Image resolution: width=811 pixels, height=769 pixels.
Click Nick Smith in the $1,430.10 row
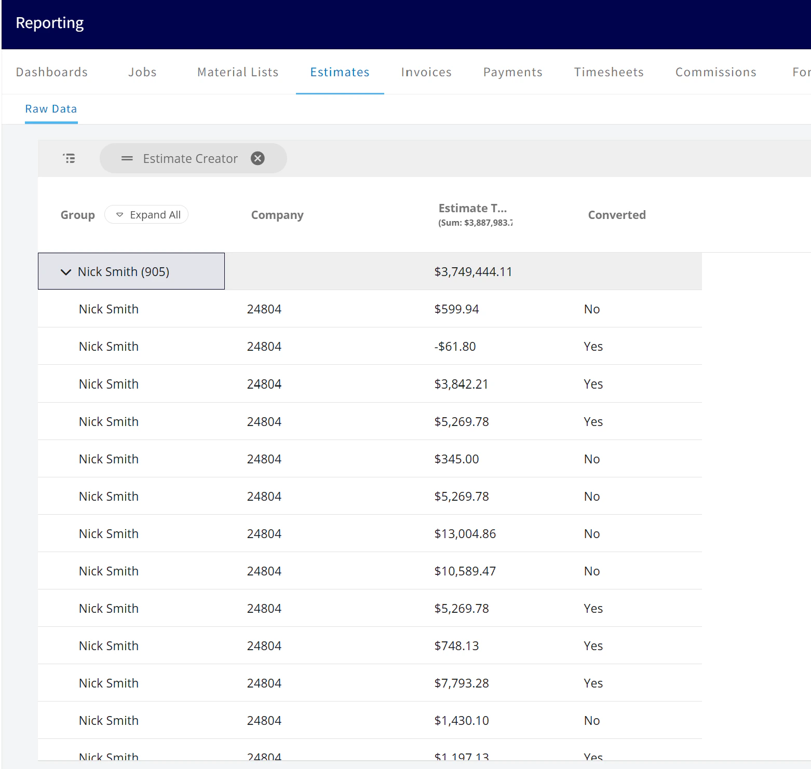(109, 721)
